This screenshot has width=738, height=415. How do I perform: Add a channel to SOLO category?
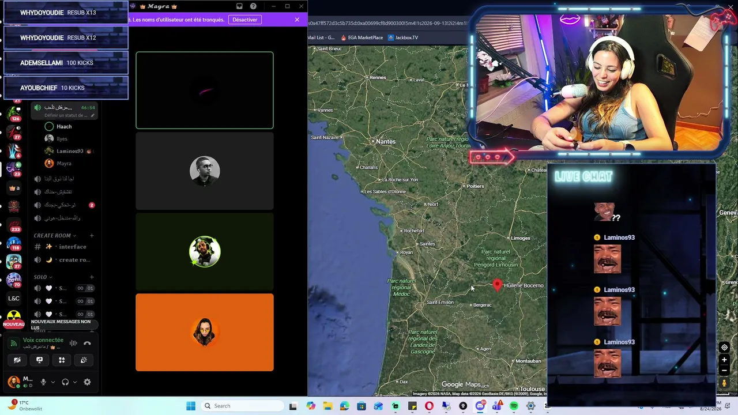point(91,277)
